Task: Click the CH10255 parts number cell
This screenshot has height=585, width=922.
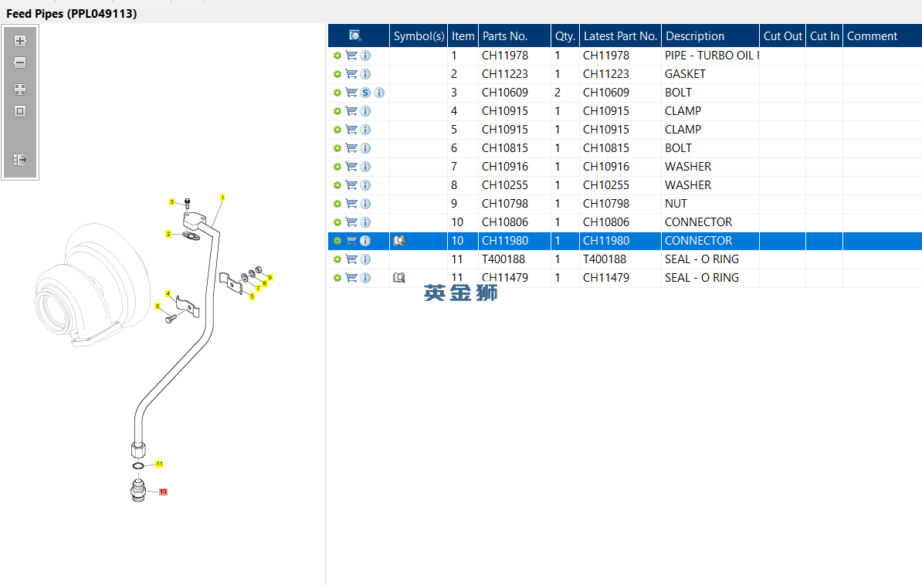Action: click(x=514, y=185)
